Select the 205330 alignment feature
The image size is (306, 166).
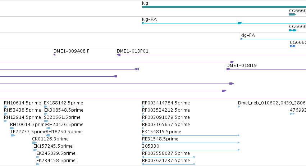click(x=191, y=150)
